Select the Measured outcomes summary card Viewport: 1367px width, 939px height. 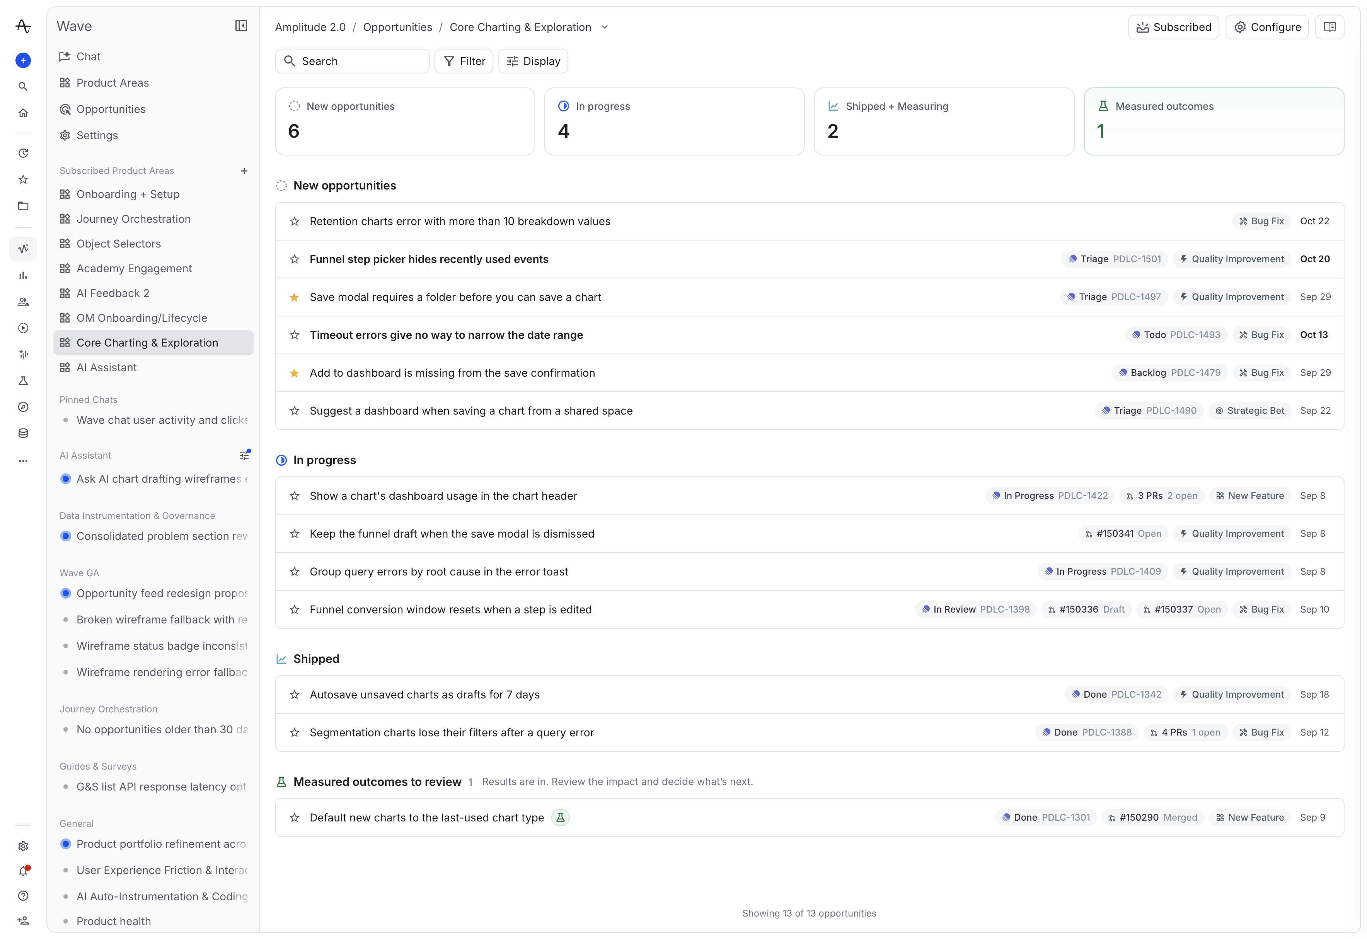click(x=1214, y=122)
